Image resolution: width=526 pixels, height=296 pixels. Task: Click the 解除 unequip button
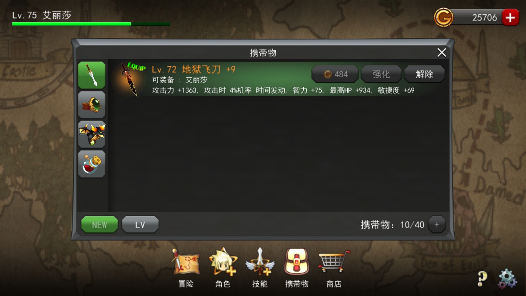point(424,74)
